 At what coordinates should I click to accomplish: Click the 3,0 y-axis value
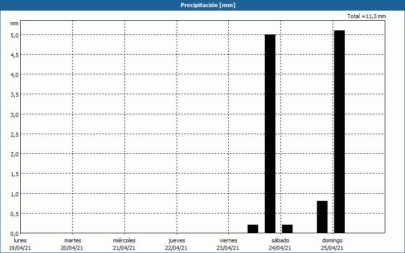15,115
